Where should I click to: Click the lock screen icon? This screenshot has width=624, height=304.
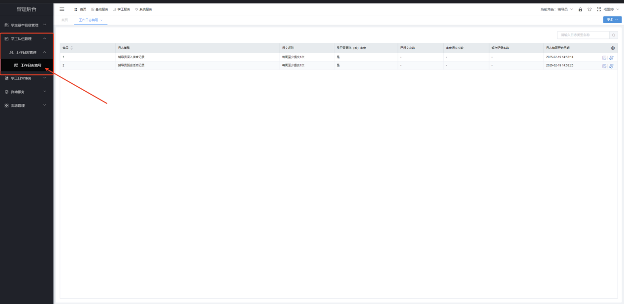[x=580, y=9]
